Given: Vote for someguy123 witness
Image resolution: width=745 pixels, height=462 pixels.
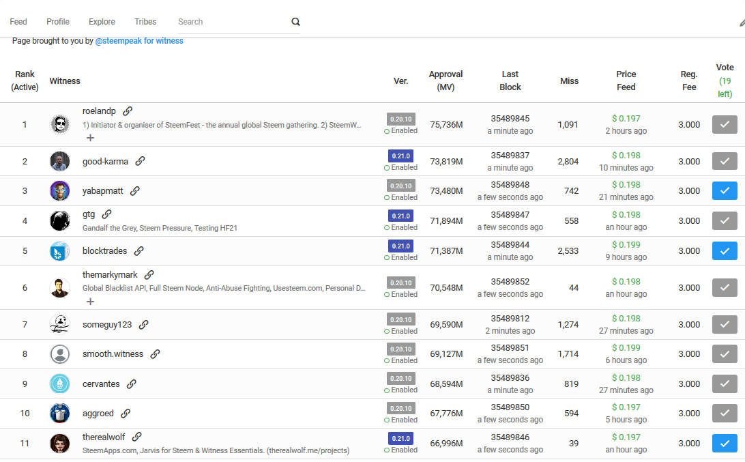Looking at the screenshot, I should tap(725, 325).
